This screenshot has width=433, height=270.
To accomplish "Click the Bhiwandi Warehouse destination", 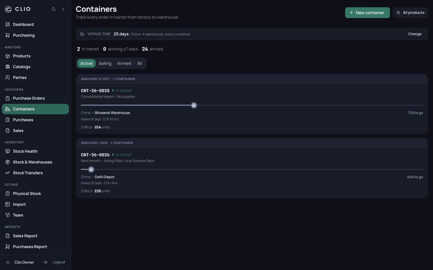I will tap(112, 113).
